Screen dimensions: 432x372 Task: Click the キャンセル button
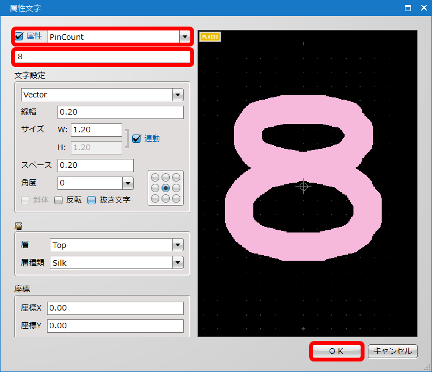coord(392,351)
